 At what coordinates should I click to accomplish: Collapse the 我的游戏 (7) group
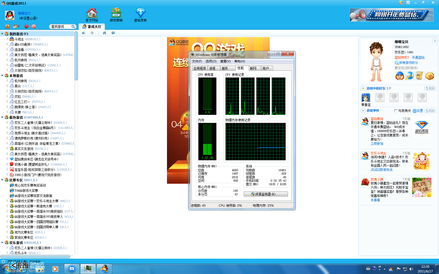click(2, 34)
